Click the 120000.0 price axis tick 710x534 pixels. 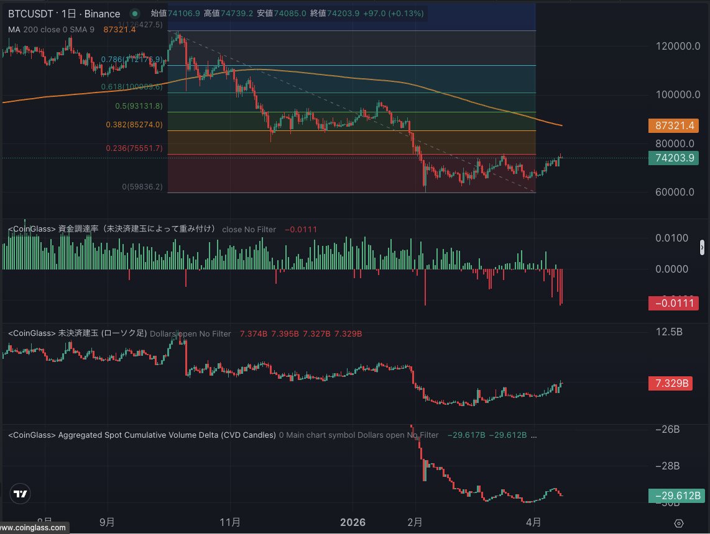point(678,46)
